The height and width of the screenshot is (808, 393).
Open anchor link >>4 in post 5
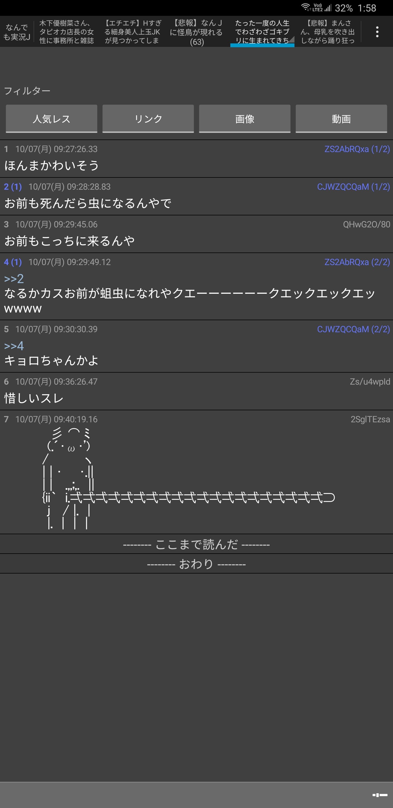(x=14, y=346)
